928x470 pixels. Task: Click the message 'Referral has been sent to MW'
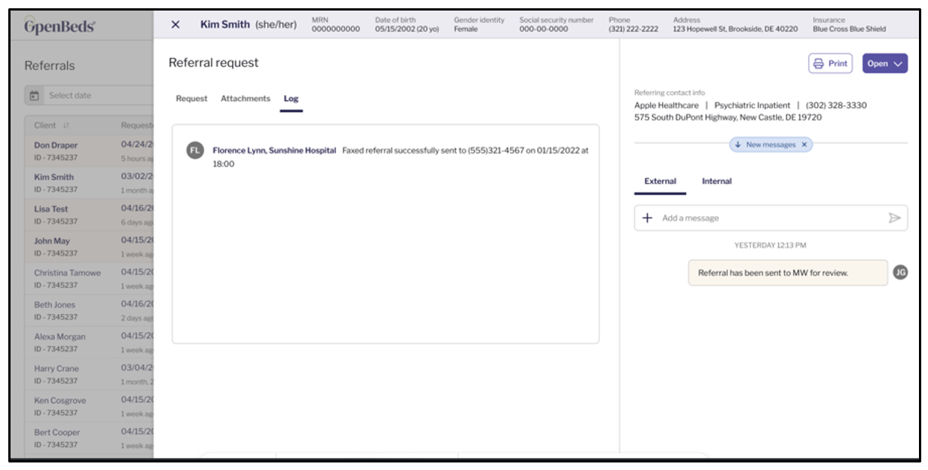point(788,273)
